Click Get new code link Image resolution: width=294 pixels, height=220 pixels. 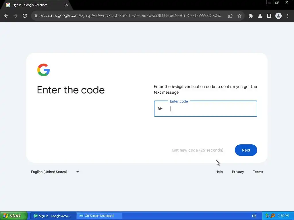(x=198, y=150)
